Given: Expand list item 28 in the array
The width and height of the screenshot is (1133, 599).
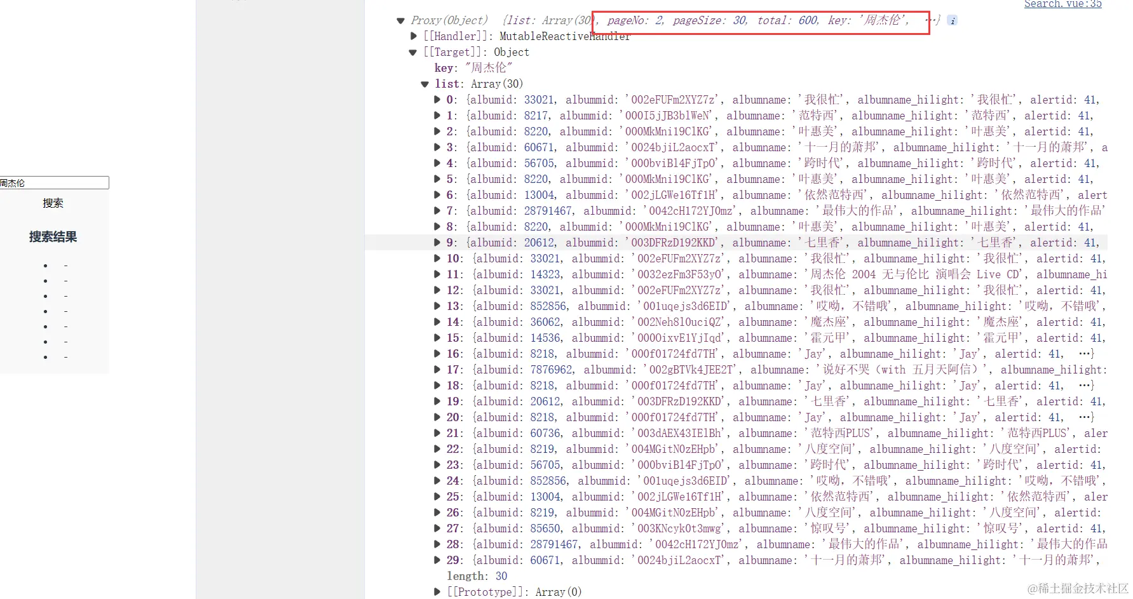Looking at the screenshot, I should coord(437,544).
